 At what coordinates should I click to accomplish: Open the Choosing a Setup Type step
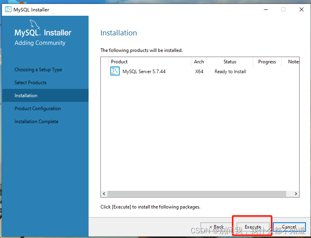[38, 70]
